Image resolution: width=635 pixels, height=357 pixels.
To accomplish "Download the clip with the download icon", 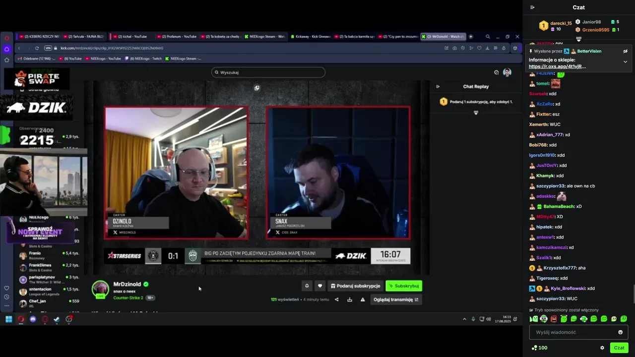I will [x=350, y=299].
